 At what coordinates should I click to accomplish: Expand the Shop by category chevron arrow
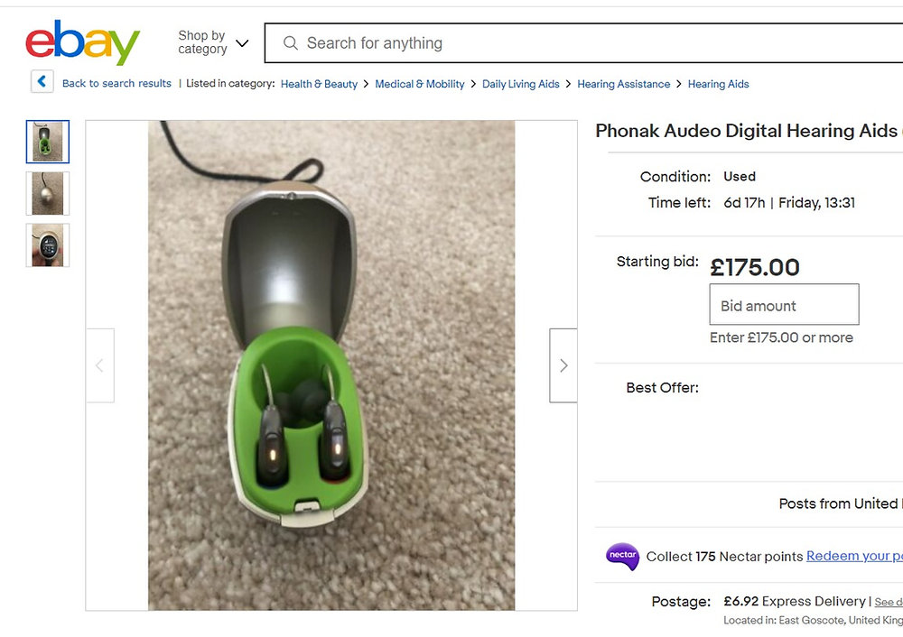[241, 42]
